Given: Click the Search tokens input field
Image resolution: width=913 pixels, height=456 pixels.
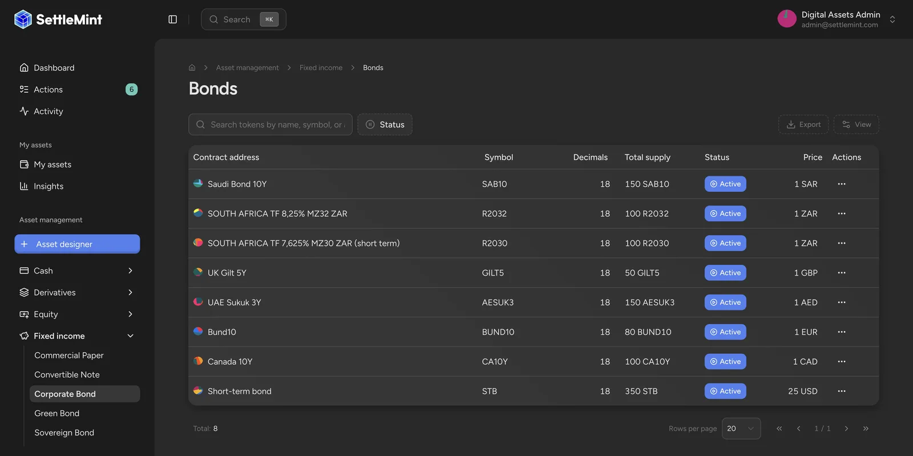Looking at the screenshot, I should click(270, 124).
